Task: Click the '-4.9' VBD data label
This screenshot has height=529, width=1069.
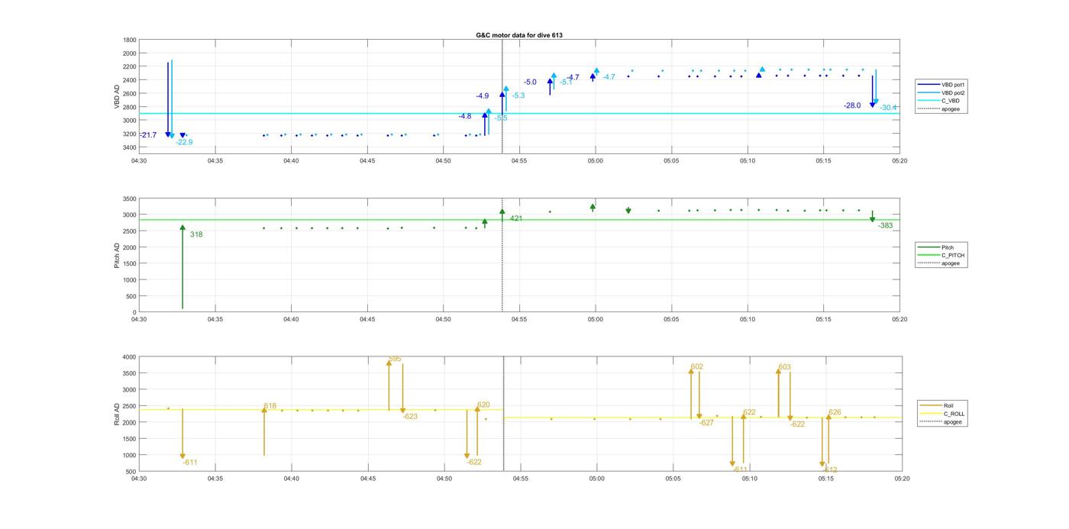Action: tap(483, 96)
